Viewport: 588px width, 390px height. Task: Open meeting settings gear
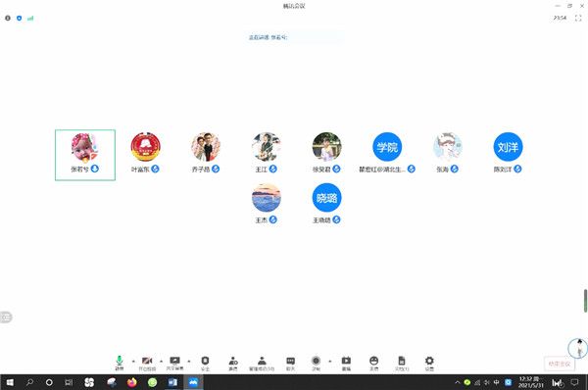click(429, 363)
